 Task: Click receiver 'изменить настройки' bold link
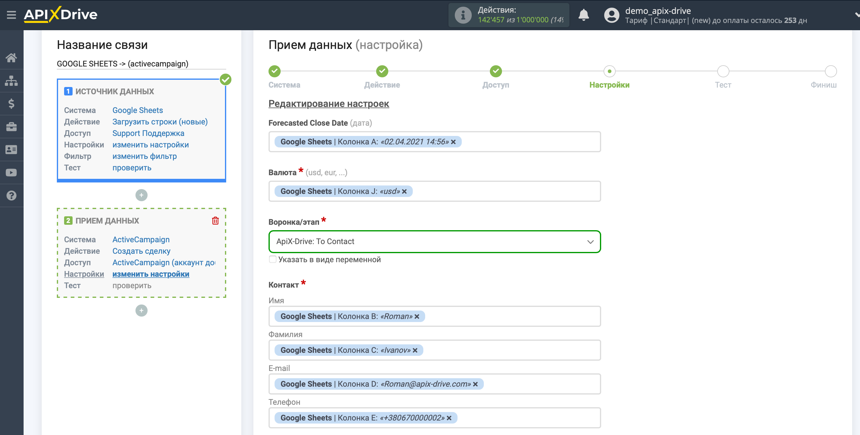point(151,274)
